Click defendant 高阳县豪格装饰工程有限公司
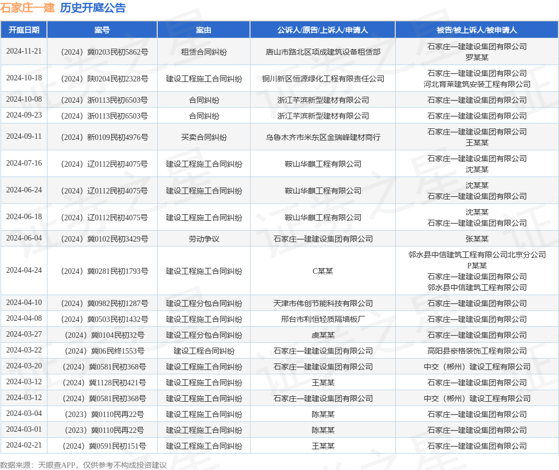Viewport: 559px width, 470px height. click(477, 351)
